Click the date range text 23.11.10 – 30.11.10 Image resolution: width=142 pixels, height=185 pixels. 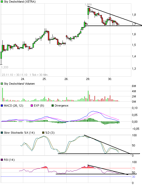(15, 75)
